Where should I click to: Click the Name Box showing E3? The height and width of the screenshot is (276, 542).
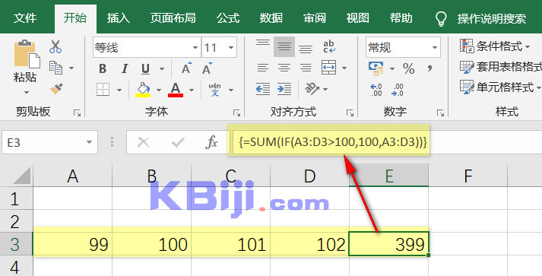tap(49, 142)
